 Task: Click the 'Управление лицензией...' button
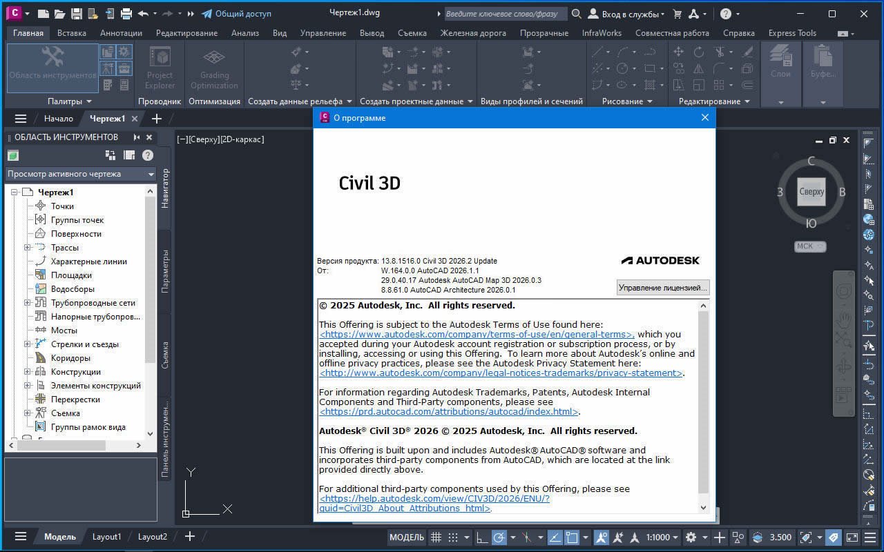[x=662, y=288]
